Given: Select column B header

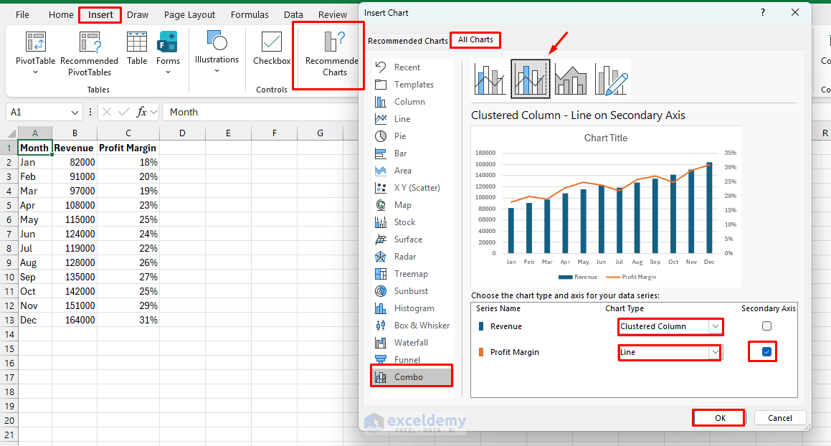Looking at the screenshot, I should 74,133.
